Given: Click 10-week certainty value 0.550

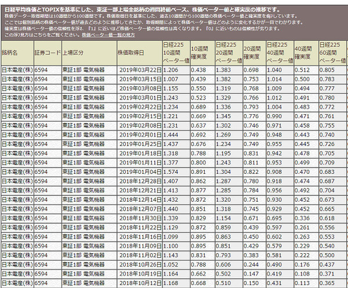Looking at the screenshot, I should click(x=202, y=89).
